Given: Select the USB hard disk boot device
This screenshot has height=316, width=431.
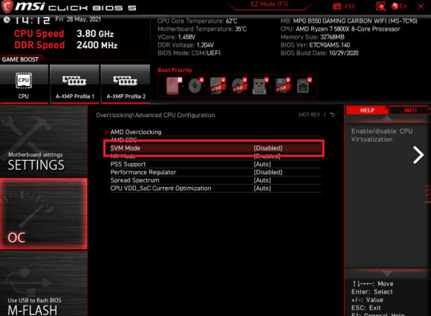Looking at the screenshot, I should coord(217,85).
